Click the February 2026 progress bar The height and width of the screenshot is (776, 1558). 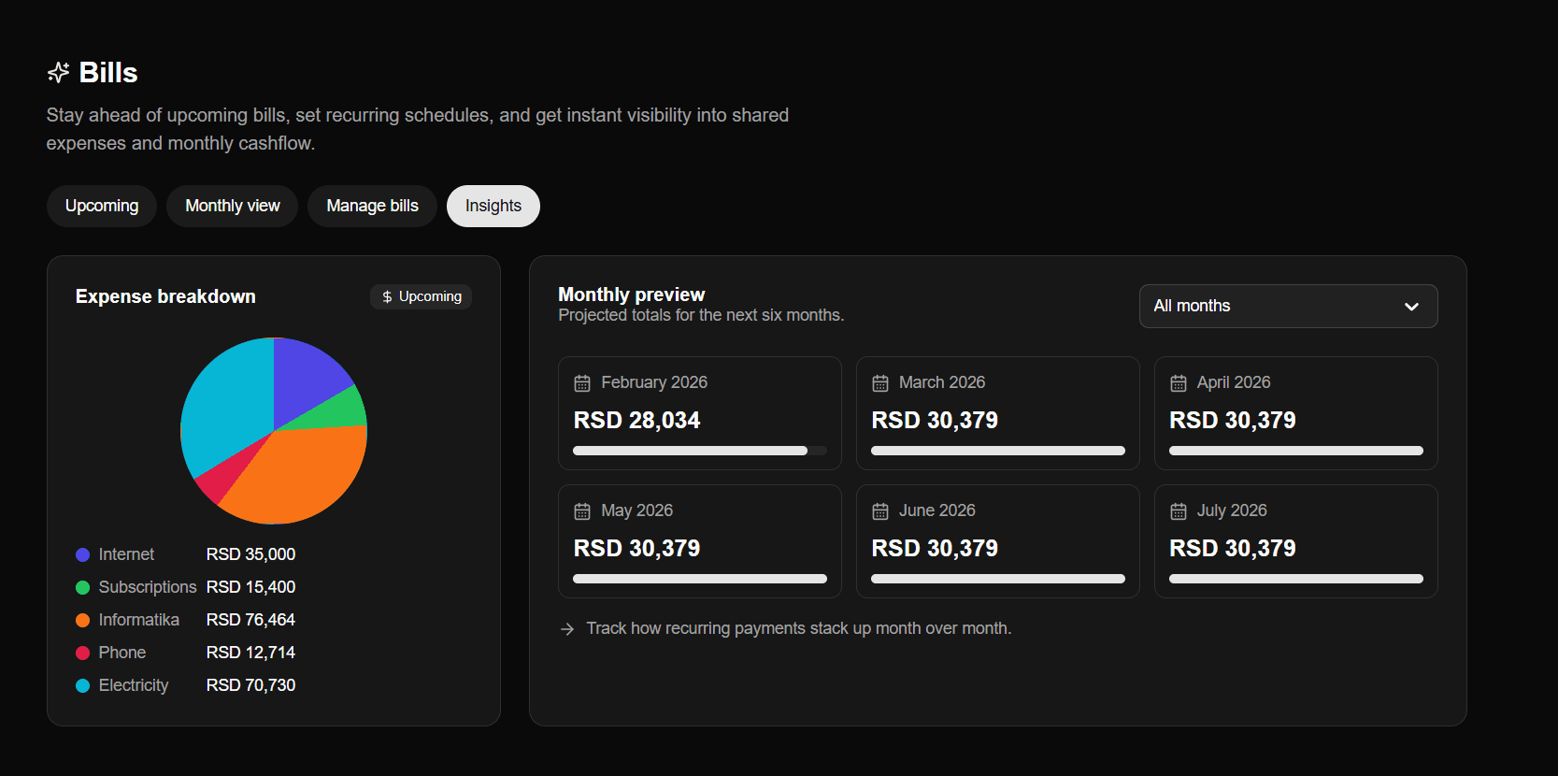(x=700, y=451)
